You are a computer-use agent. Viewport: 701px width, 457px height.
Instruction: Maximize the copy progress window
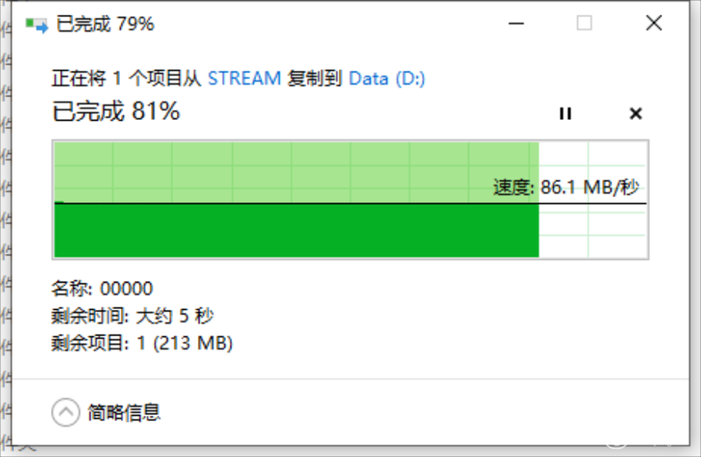coord(584,23)
